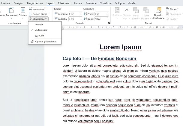Open the Ruota rotate dropdown
The image size is (183, 126).
[x=172, y=19]
